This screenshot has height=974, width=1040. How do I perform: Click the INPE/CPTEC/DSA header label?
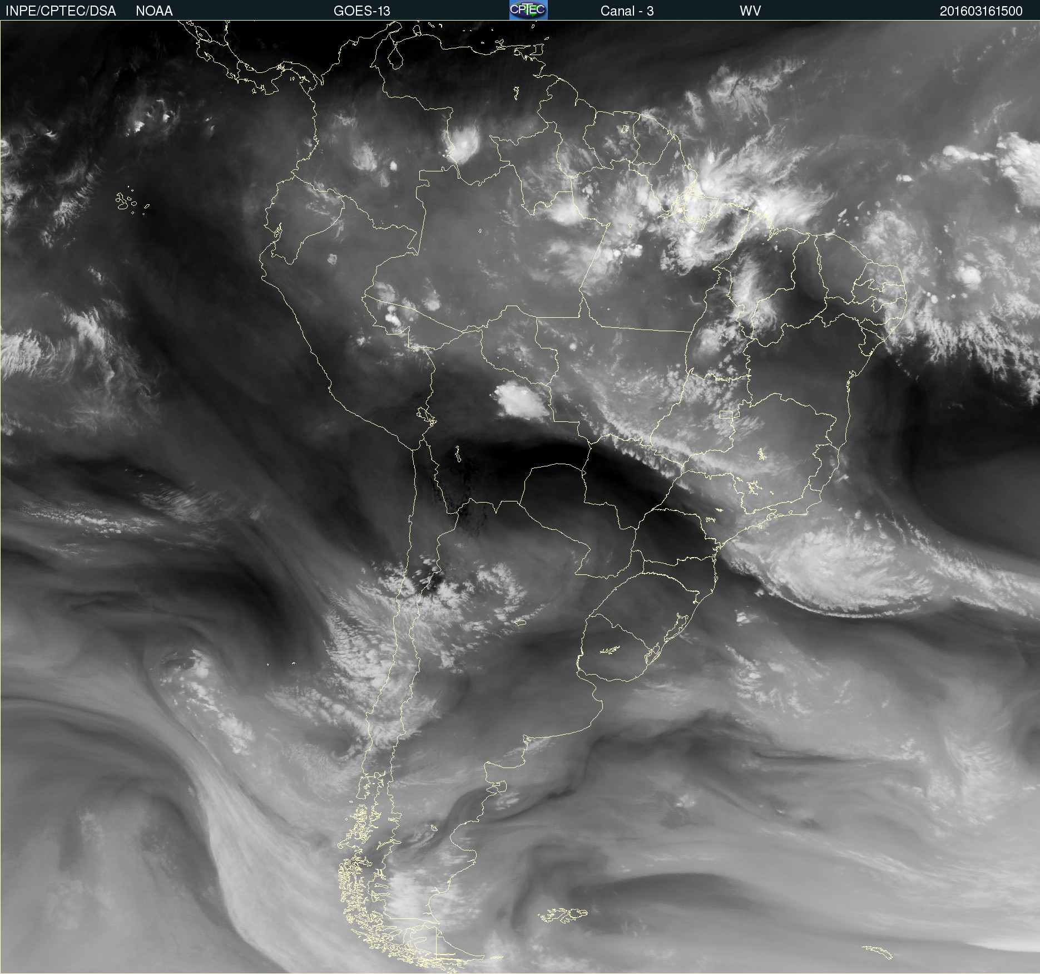[x=61, y=11]
